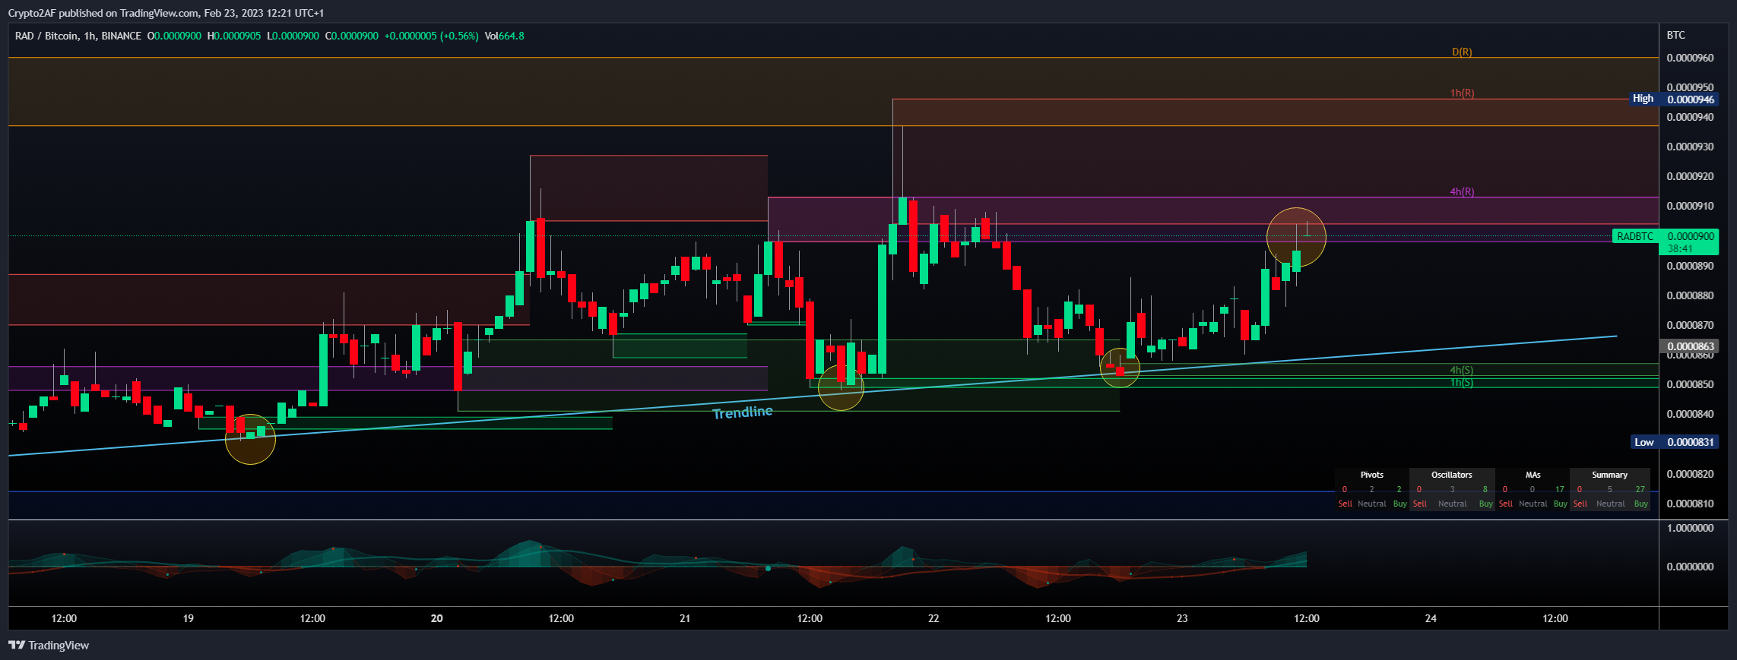Click the Neutral count 5 under Summary
The width and height of the screenshot is (1737, 660).
pyautogui.click(x=1609, y=489)
